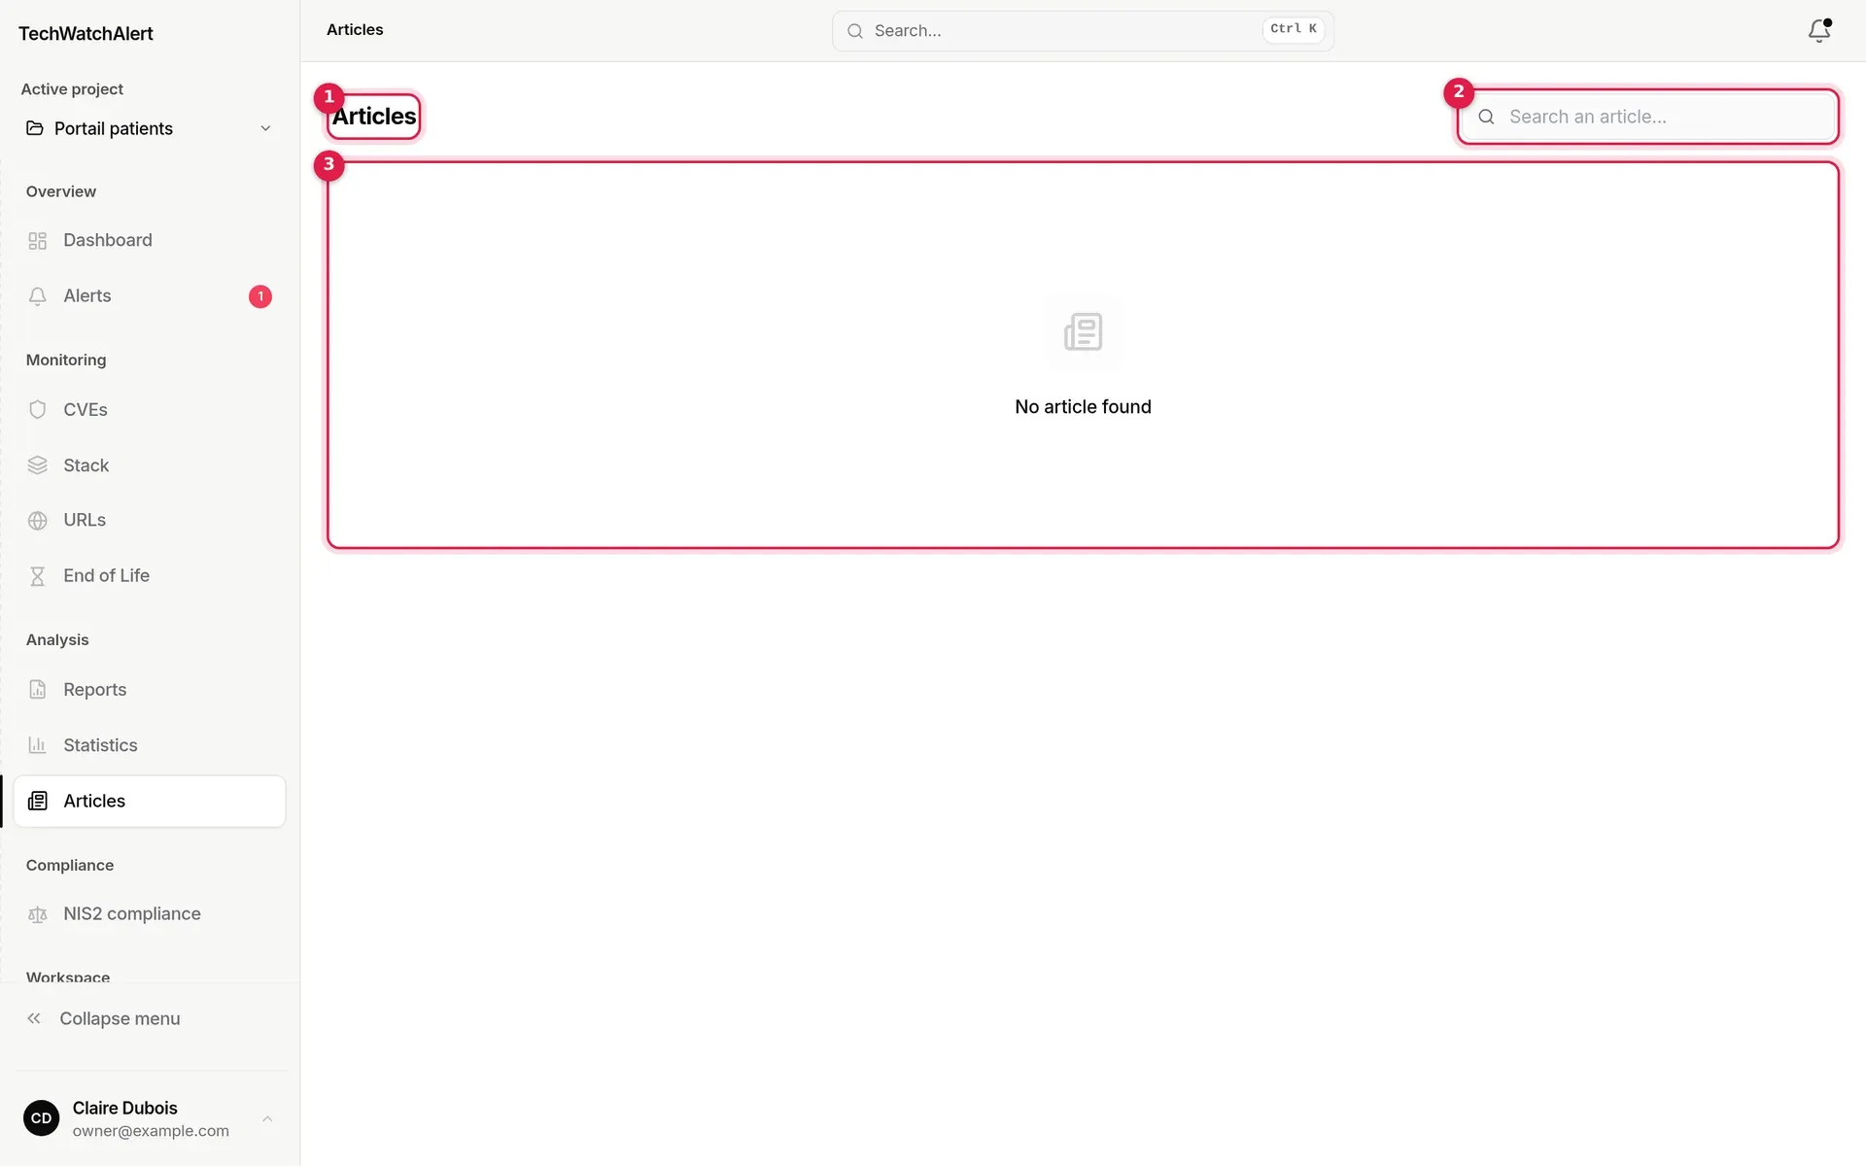Click the Claire Dubois name
Image resolution: width=1866 pixels, height=1166 pixels.
[125, 1109]
